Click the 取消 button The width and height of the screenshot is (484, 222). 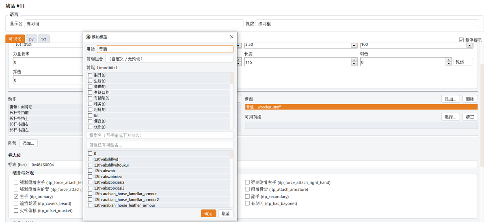[x=226, y=214]
